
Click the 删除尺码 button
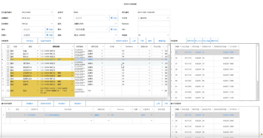tap(214, 41)
